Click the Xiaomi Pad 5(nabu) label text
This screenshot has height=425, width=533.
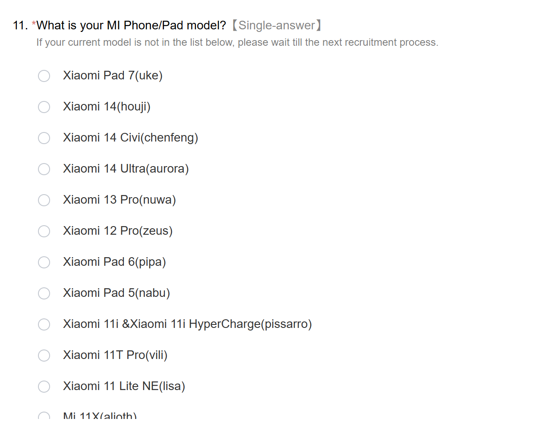point(116,293)
